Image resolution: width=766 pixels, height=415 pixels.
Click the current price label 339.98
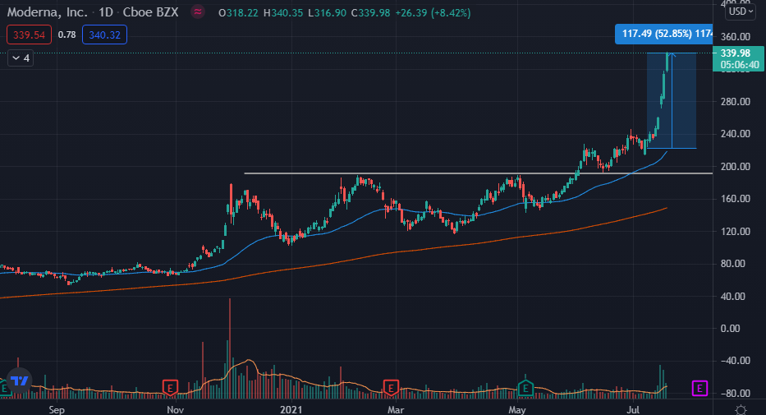736,53
